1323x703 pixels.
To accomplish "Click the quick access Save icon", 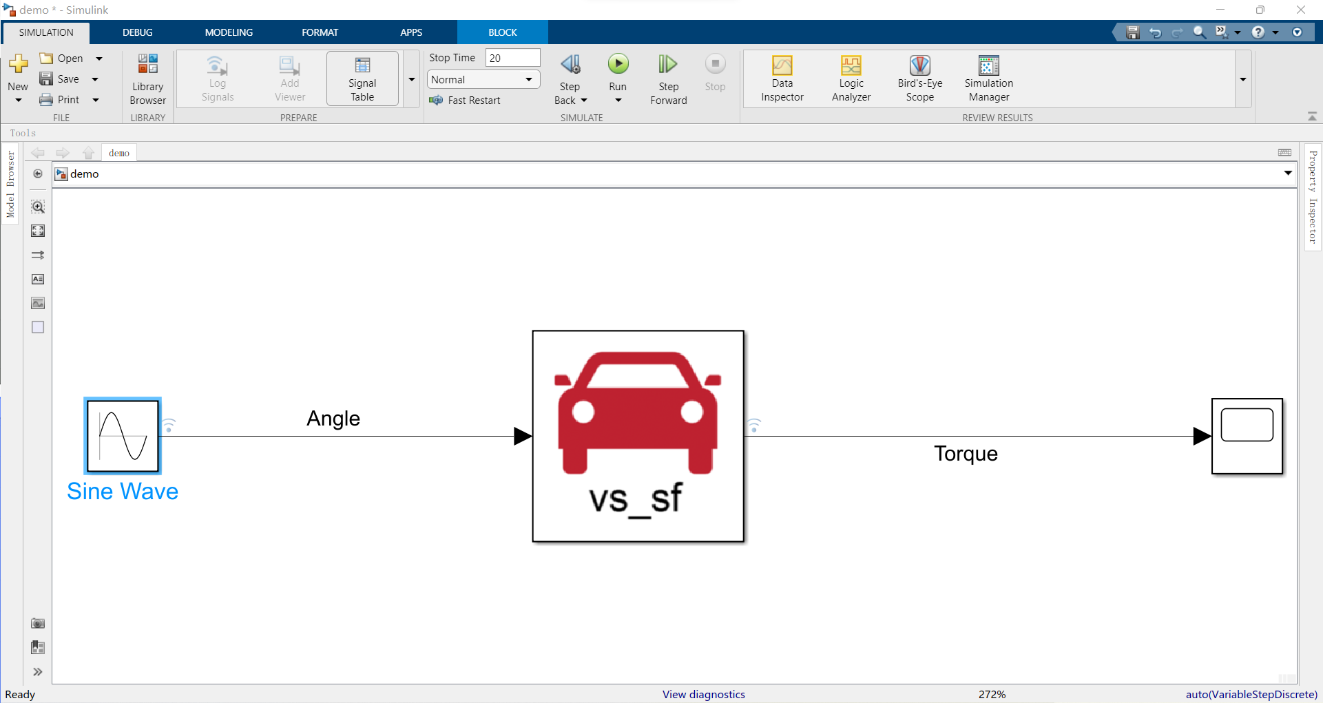I will pyautogui.click(x=1133, y=32).
